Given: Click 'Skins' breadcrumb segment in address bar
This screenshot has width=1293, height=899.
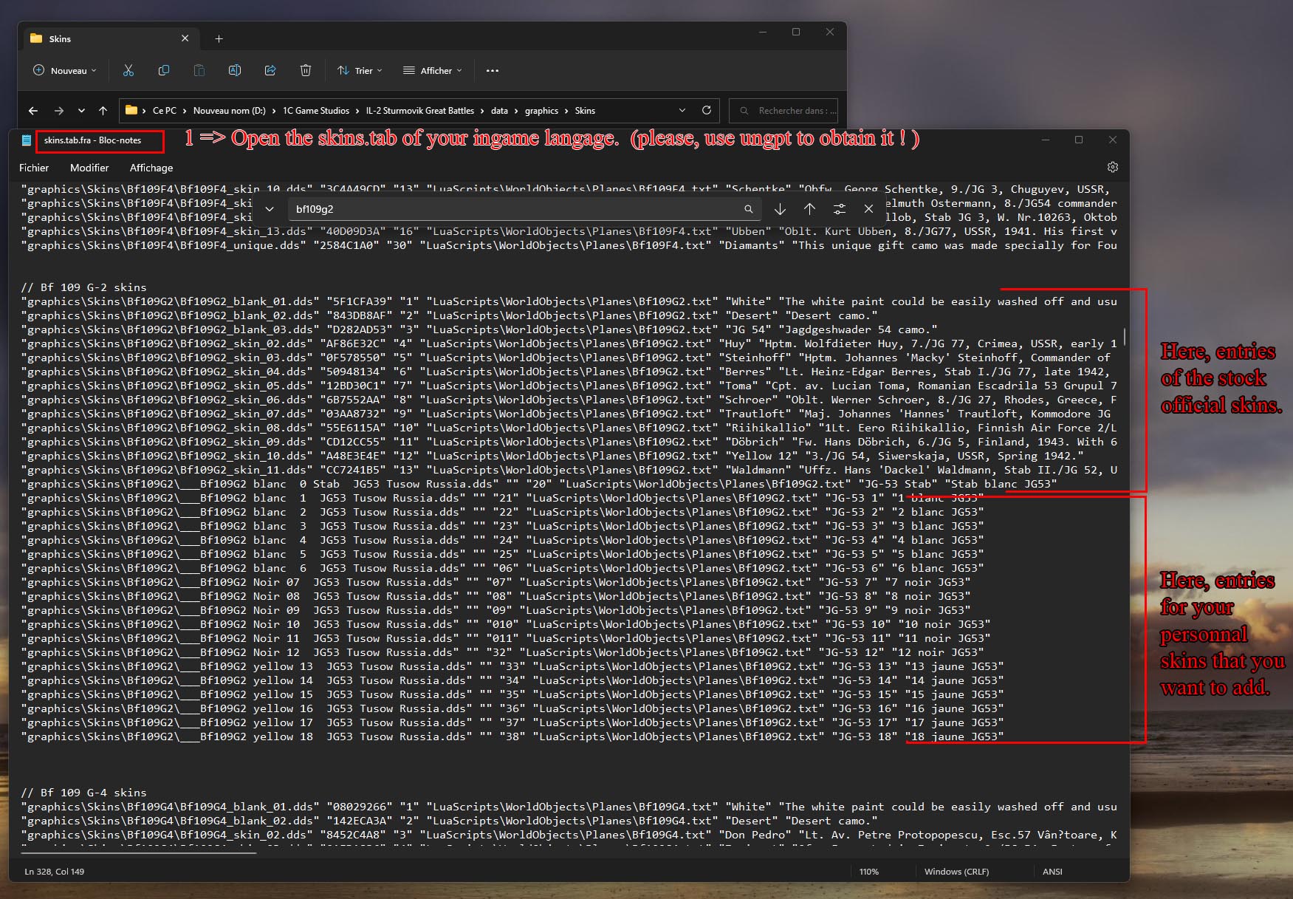Looking at the screenshot, I should (x=585, y=111).
